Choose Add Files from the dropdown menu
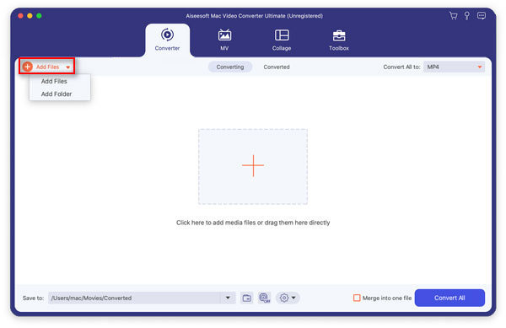Viewport: 506px width, 328px height. coord(54,81)
